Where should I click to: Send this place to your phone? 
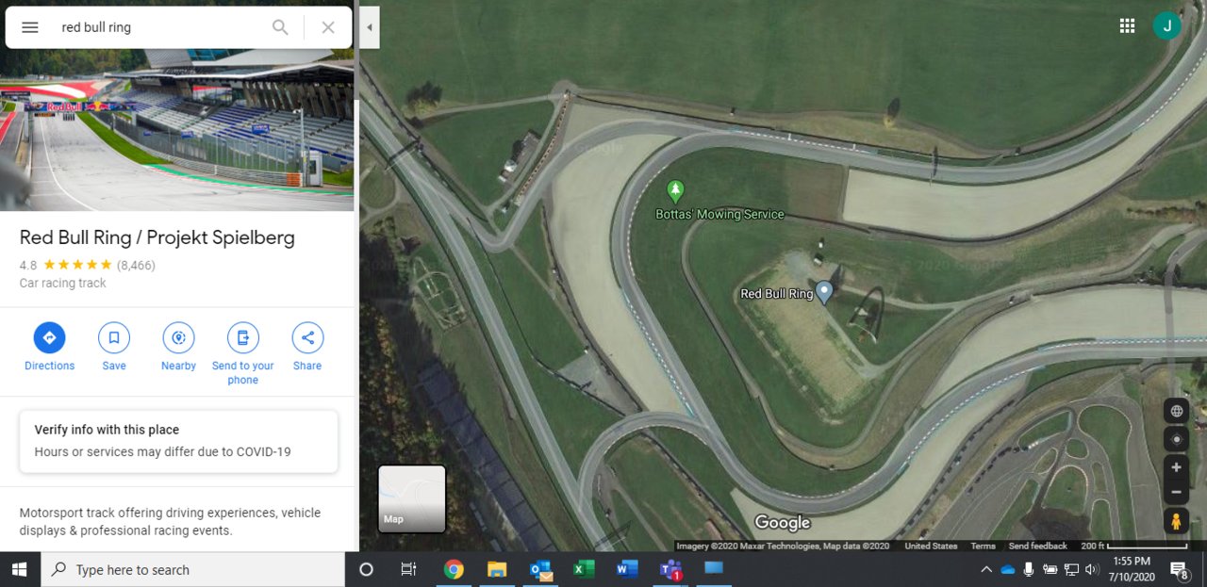pos(243,353)
